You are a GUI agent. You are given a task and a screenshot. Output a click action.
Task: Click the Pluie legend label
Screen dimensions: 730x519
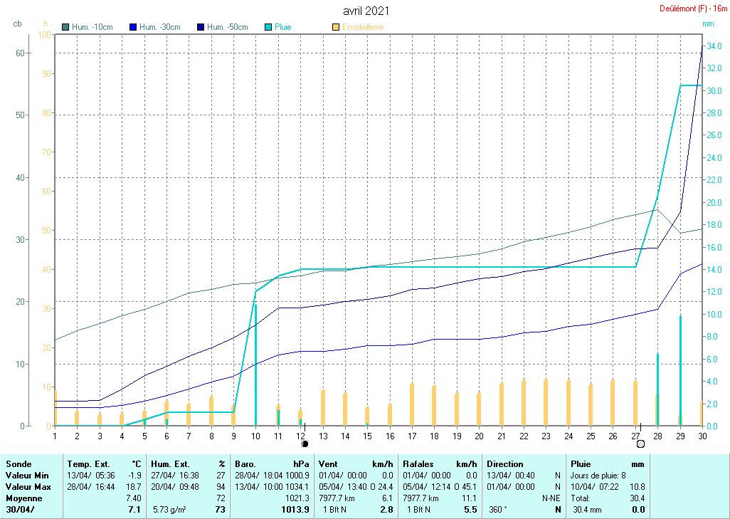[283, 27]
